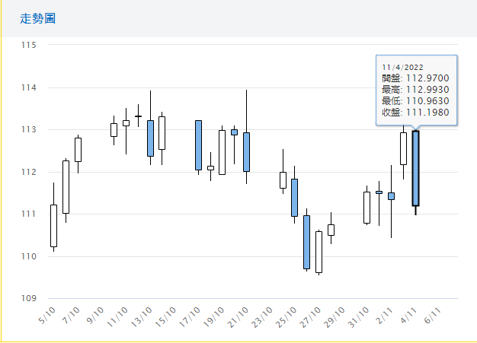Click the 開盤 112.9700 tooltip line

click(415, 78)
